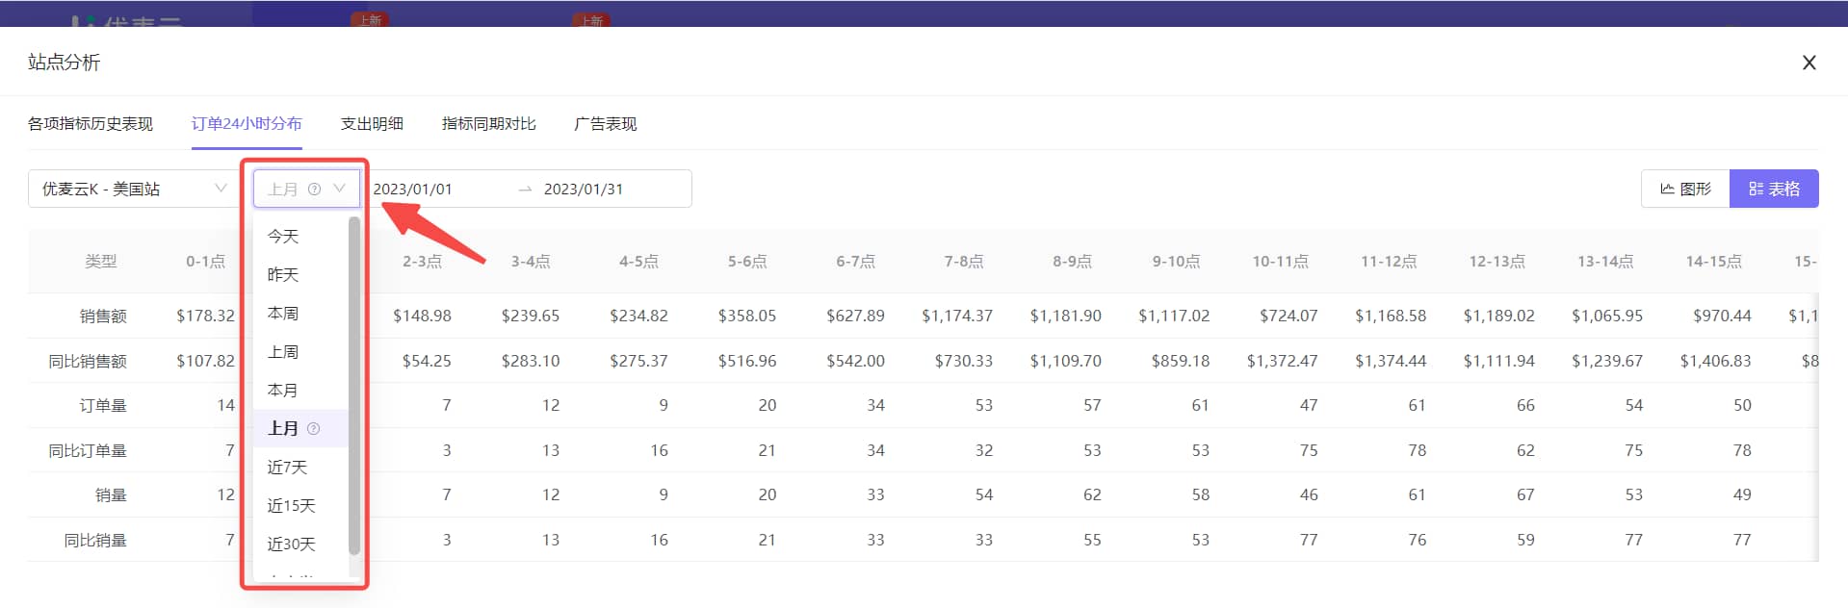Click the period dropdown list scrollbar
Image resolution: width=1848 pixels, height=608 pixels.
point(354,386)
